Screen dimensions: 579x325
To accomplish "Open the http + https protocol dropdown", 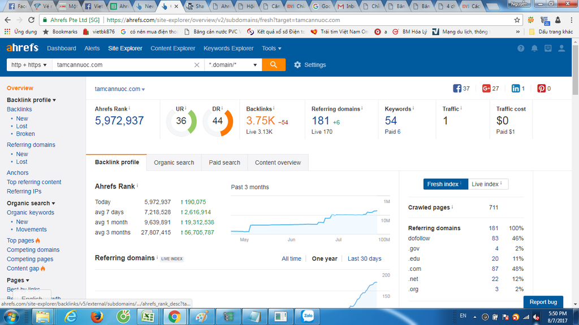I will (29, 65).
